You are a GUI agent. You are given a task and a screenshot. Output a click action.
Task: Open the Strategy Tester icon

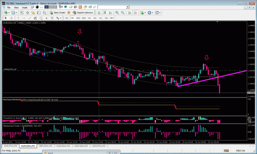point(44,13)
